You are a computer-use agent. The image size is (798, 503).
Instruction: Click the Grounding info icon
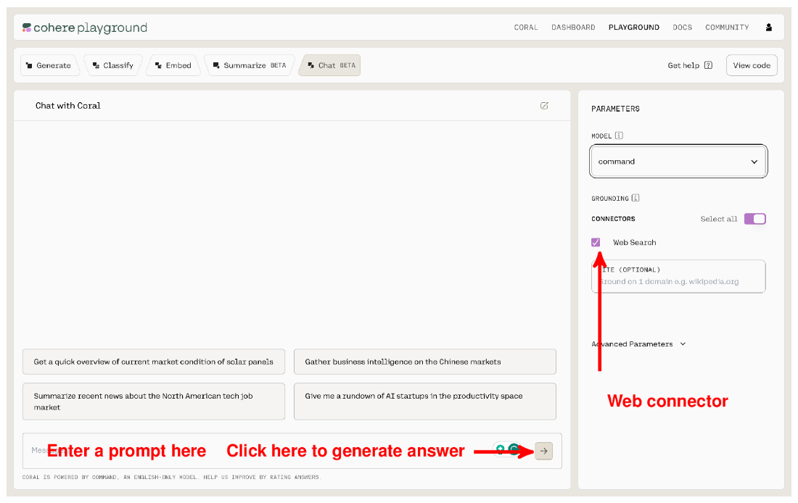(635, 198)
